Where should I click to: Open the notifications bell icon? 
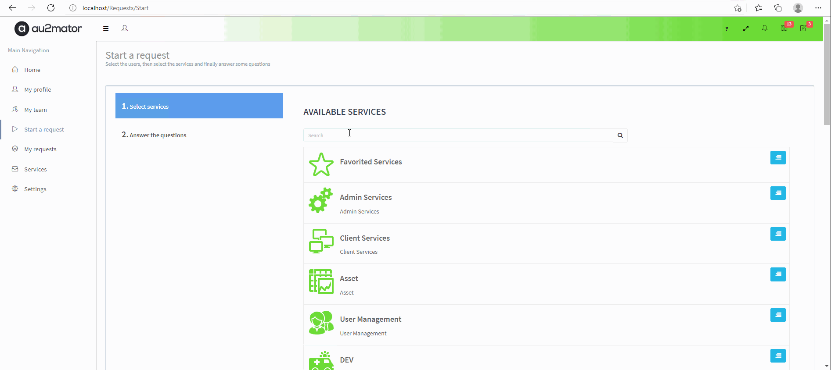(764, 28)
